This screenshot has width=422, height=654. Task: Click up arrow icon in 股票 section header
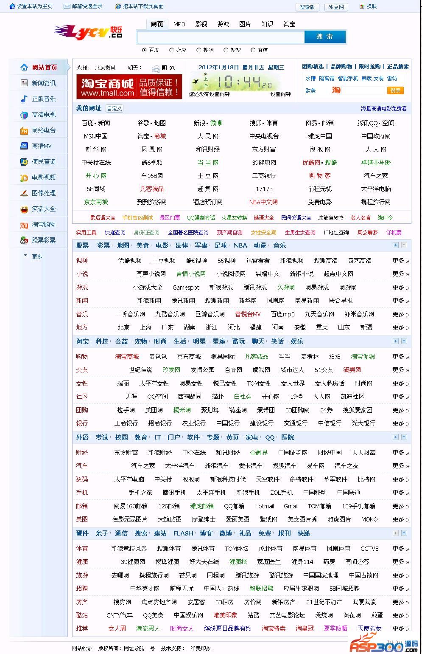click(x=404, y=245)
